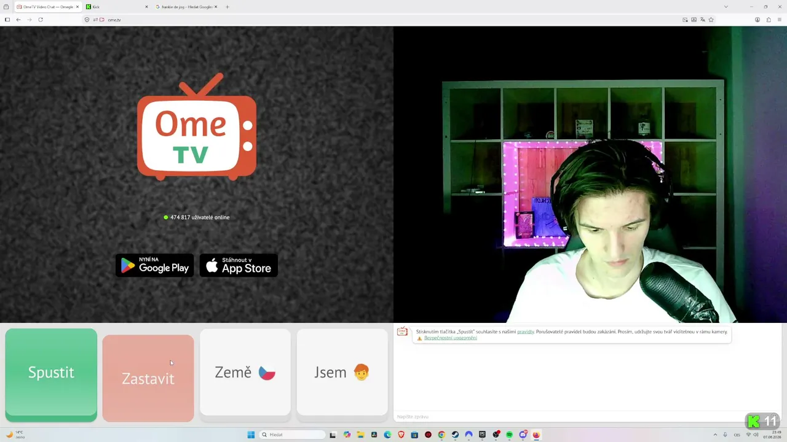The width and height of the screenshot is (787, 442).
Task: Open the weather widget on the taskbar
Action: [x=15, y=435]
